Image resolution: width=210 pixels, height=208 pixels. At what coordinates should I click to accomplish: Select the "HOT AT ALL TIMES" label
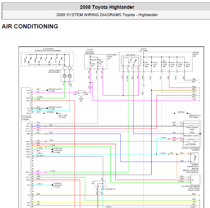point(143,50)
